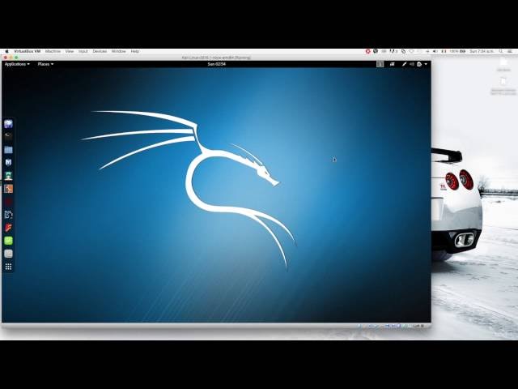518x389 pixels.
Task: Open Spotlight search magnifier icon
Action: click(501, 51)
